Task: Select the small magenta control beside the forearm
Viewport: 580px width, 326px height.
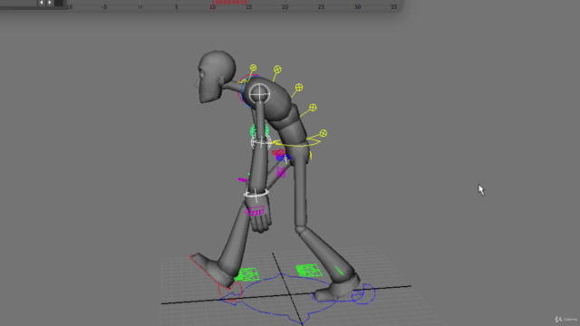Action: tap(242, 180)
